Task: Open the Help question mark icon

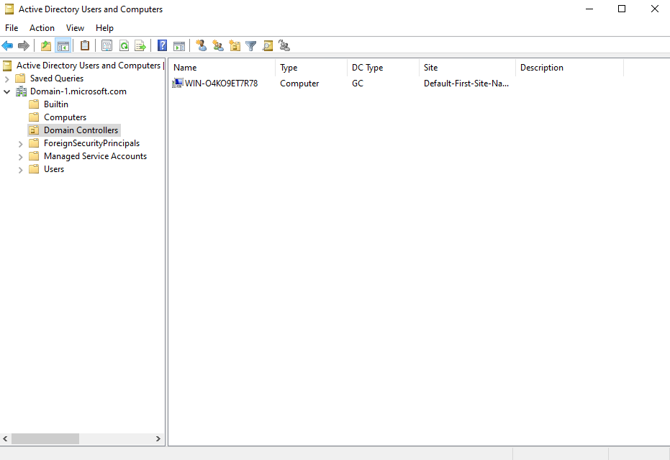Action: pos(161,45)
